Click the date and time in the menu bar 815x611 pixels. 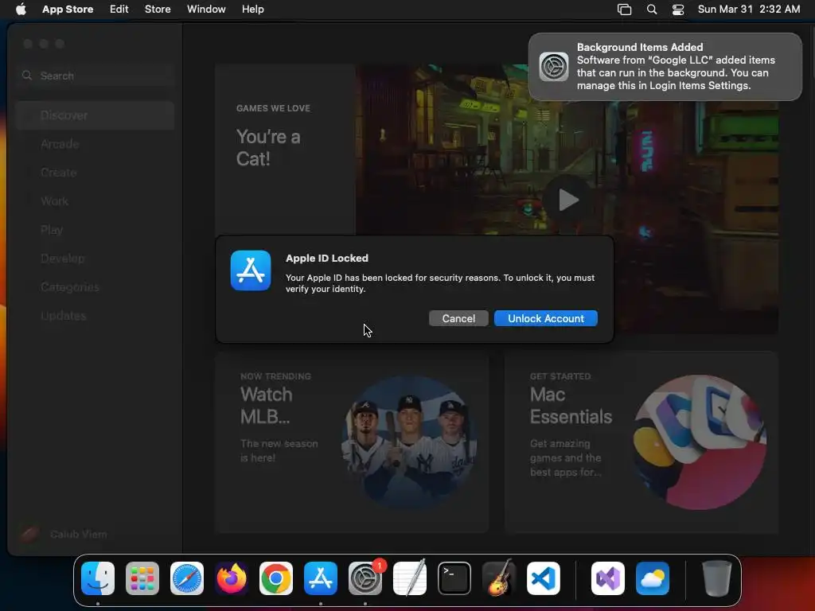click(748, 9)
